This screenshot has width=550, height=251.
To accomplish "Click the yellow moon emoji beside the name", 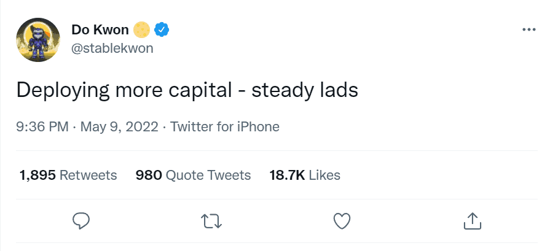I will click(143, 29).
